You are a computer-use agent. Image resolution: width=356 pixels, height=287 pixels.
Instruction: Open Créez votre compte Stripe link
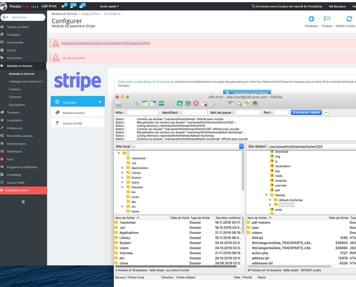point(144,82)
